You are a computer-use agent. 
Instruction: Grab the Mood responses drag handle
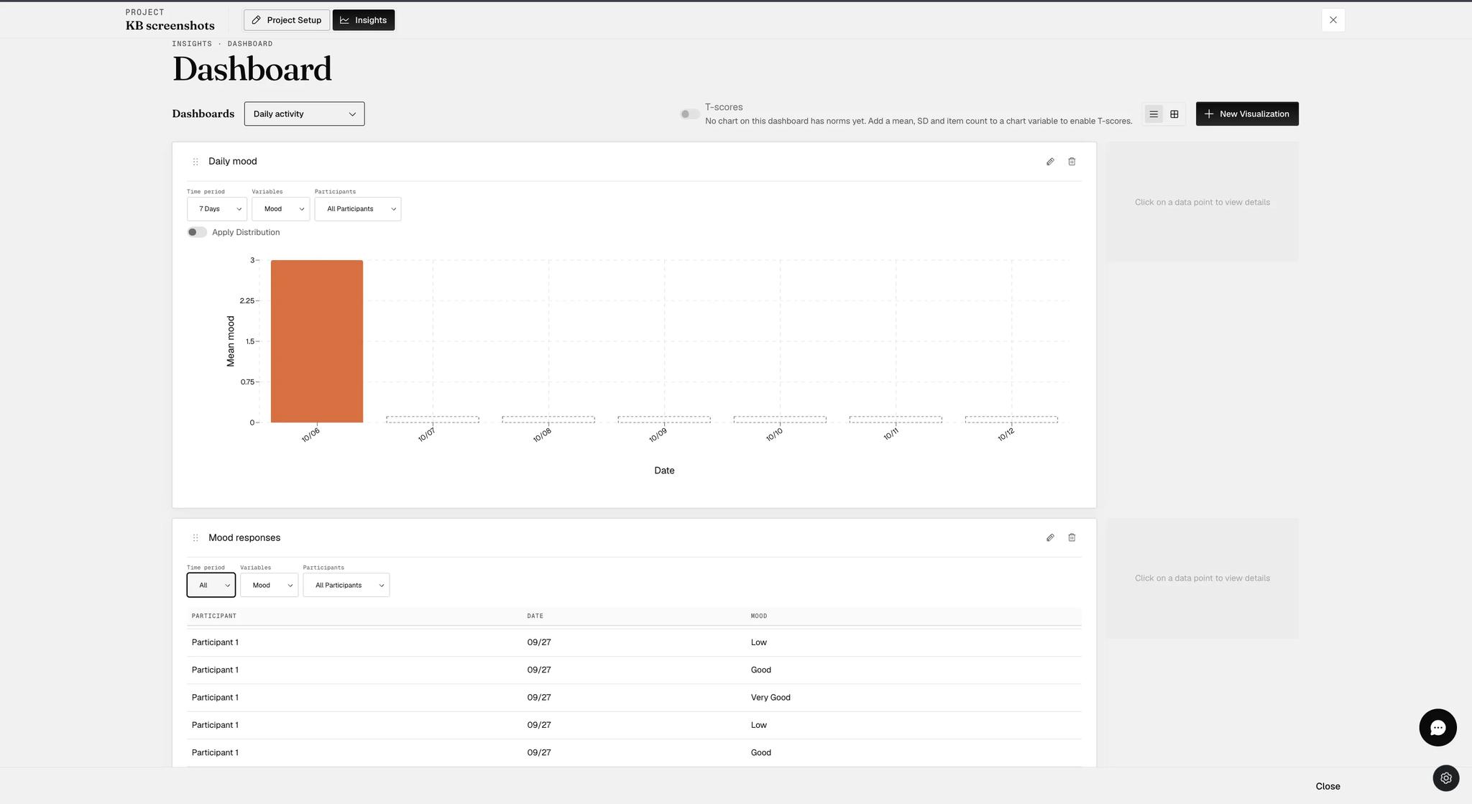(x=195, y=537)
